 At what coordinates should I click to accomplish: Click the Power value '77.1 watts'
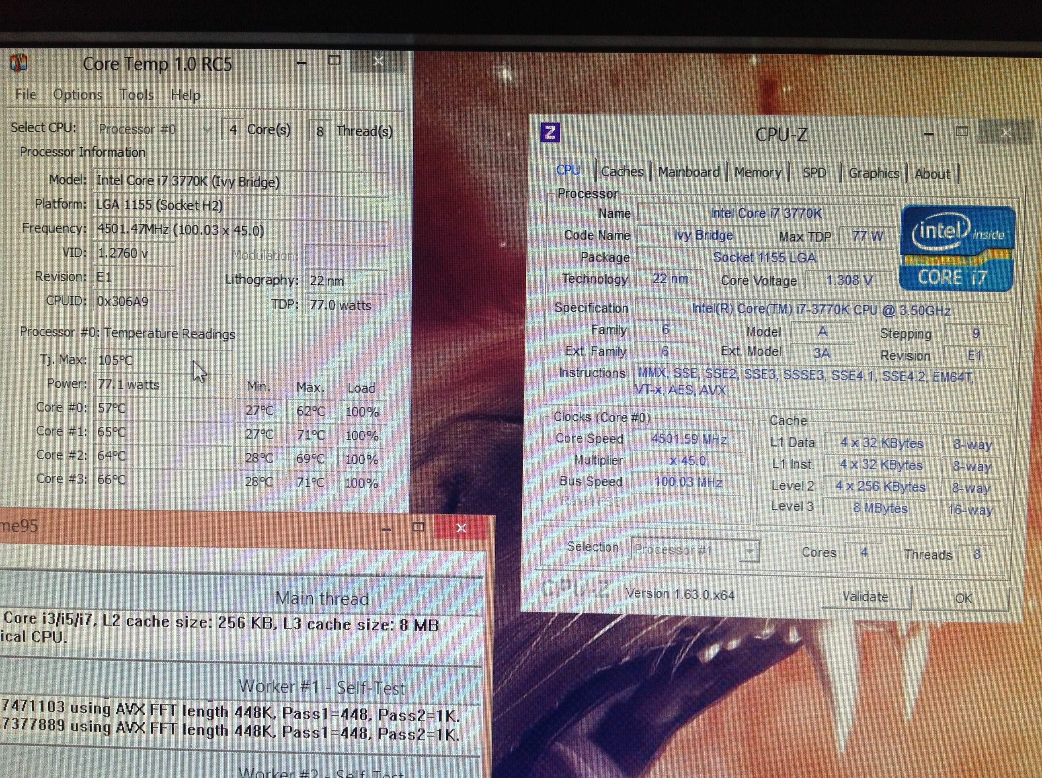162,385
